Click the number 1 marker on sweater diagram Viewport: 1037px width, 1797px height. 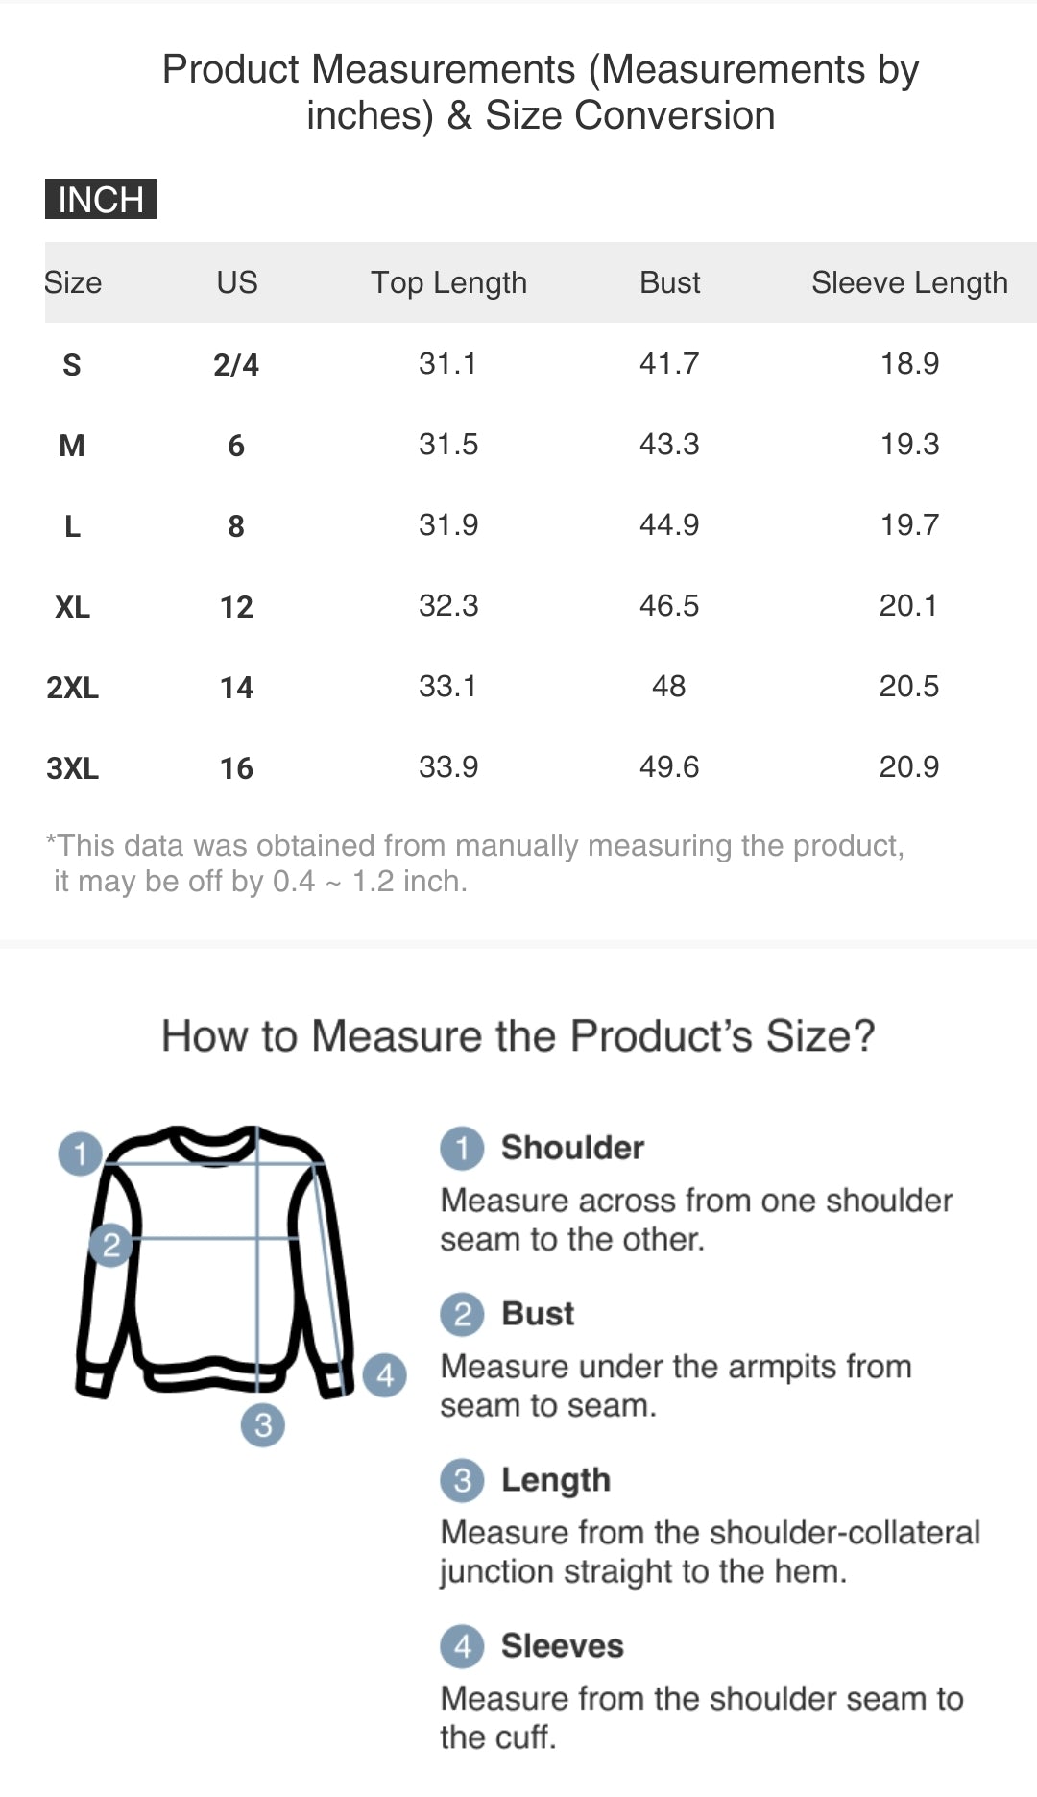point(81,1153)
